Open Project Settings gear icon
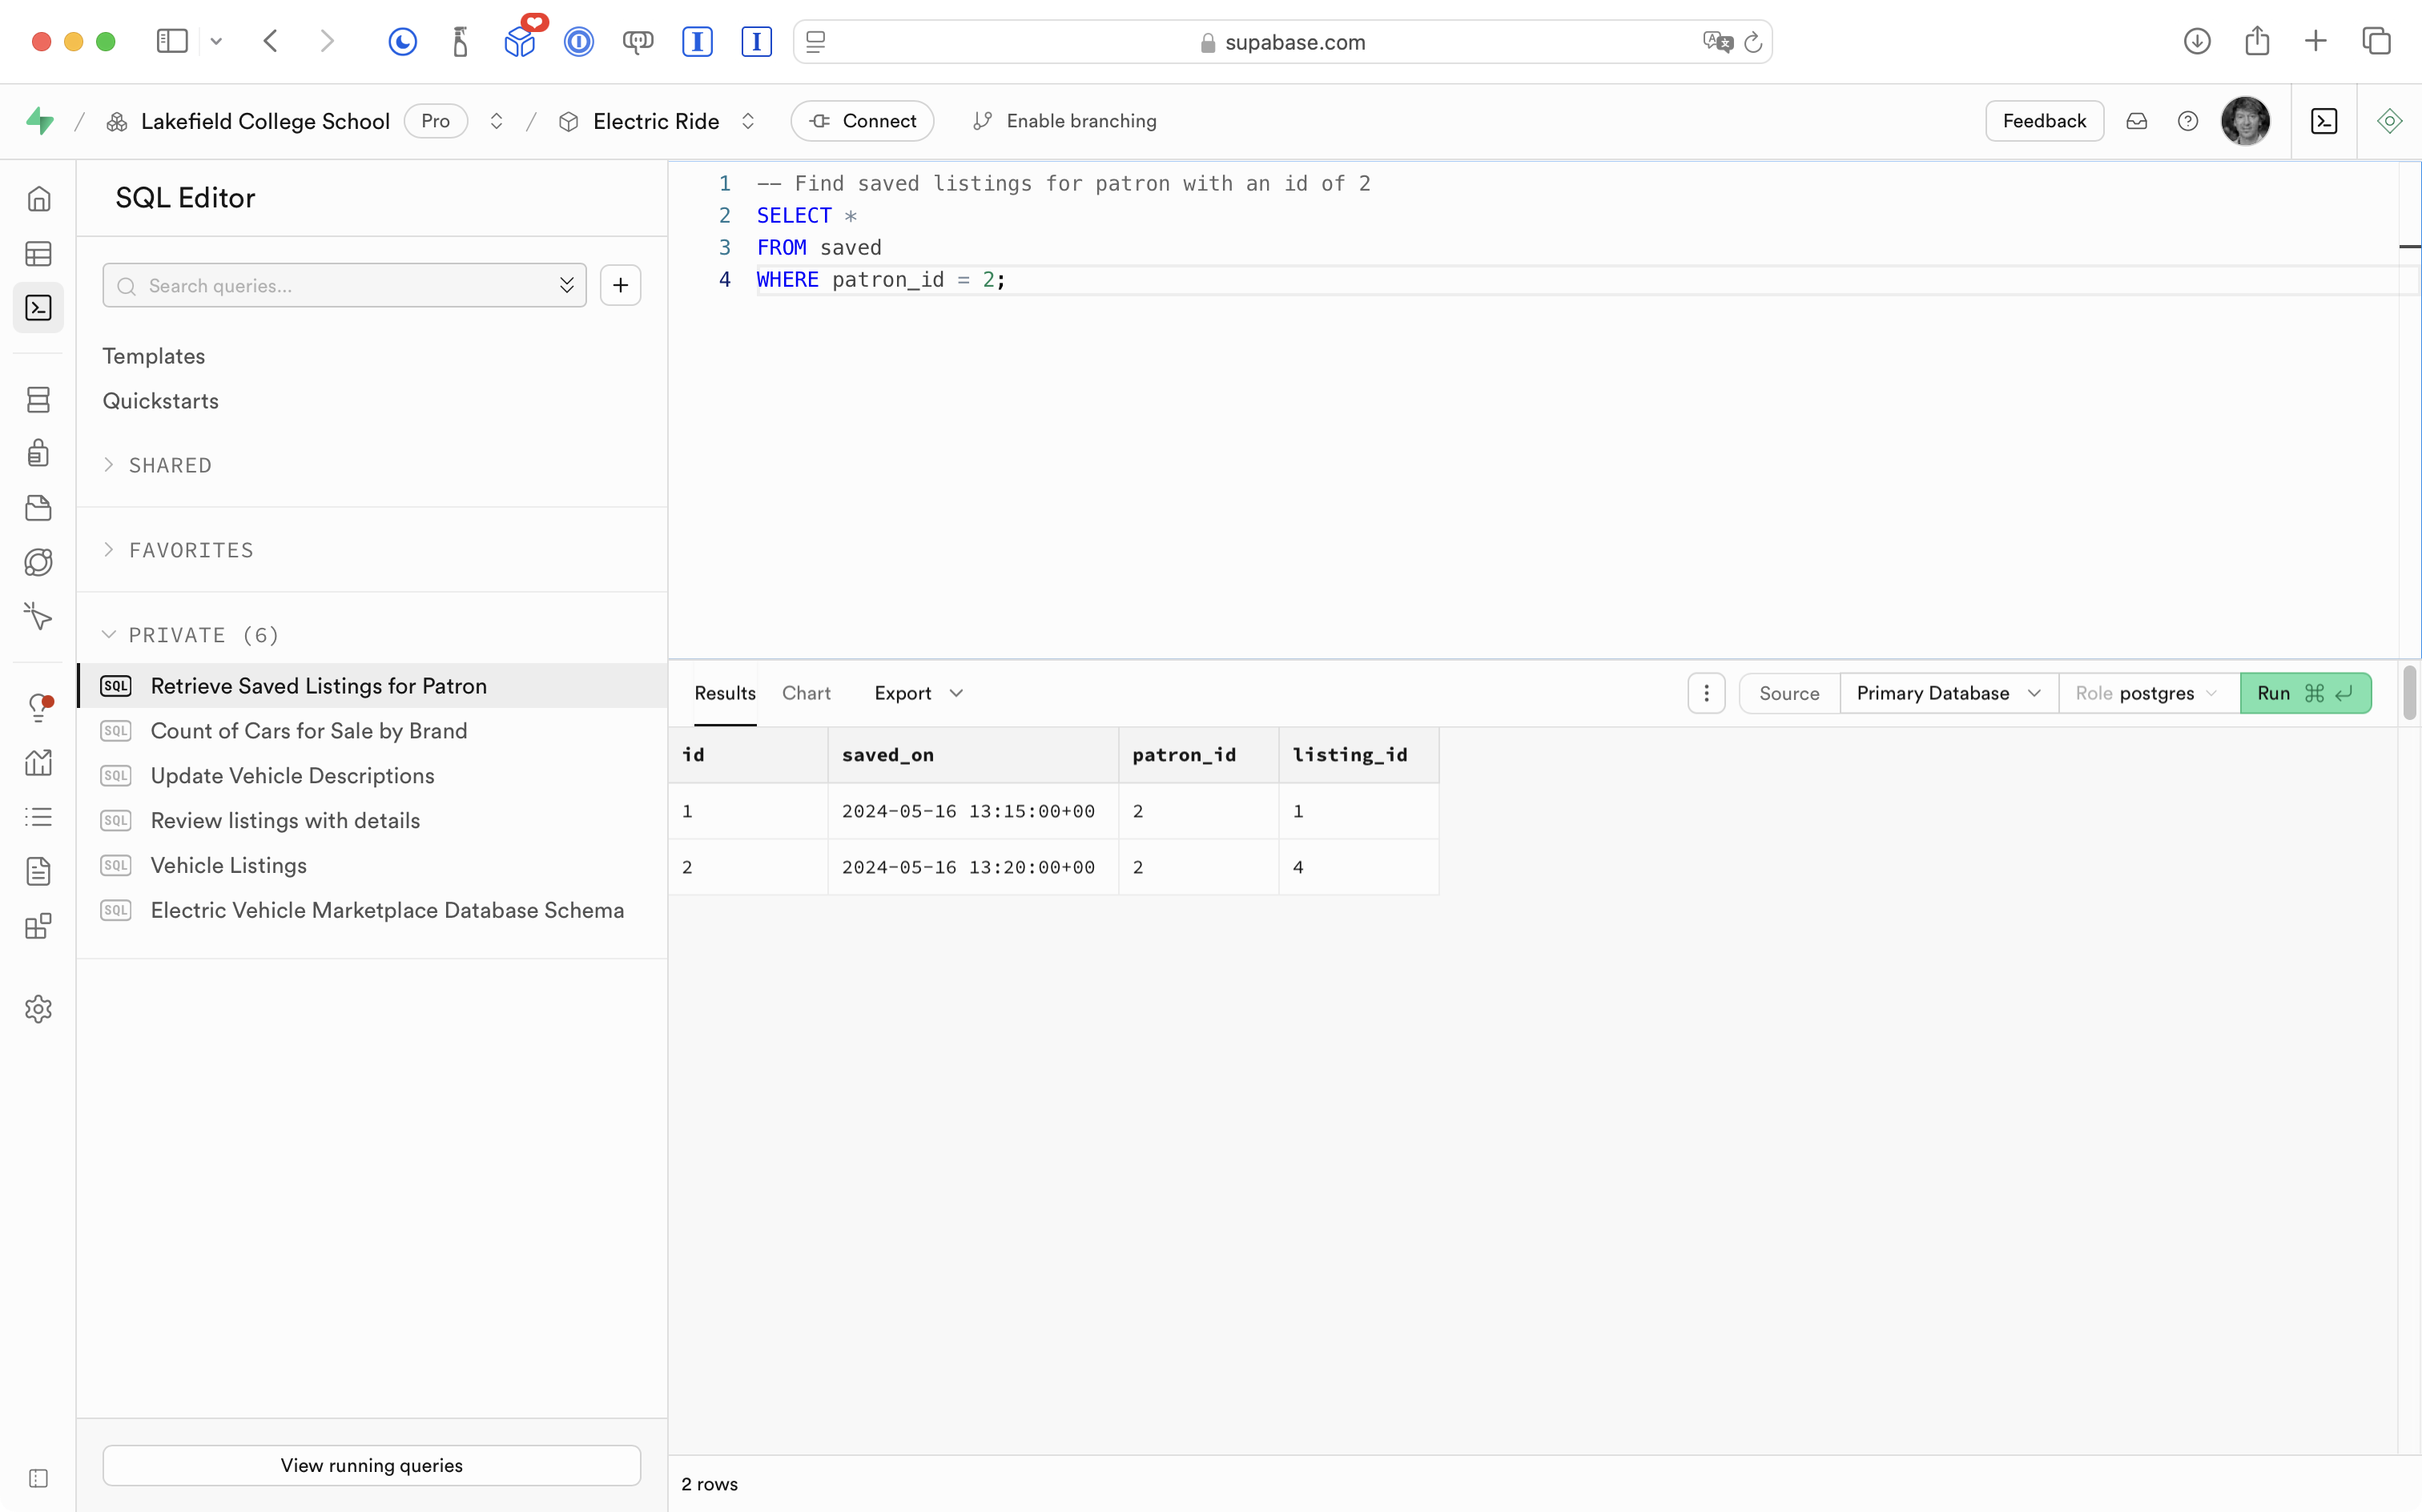 coord(38,1009)
